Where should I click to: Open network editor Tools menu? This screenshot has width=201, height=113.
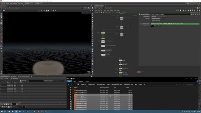[108, 10]
